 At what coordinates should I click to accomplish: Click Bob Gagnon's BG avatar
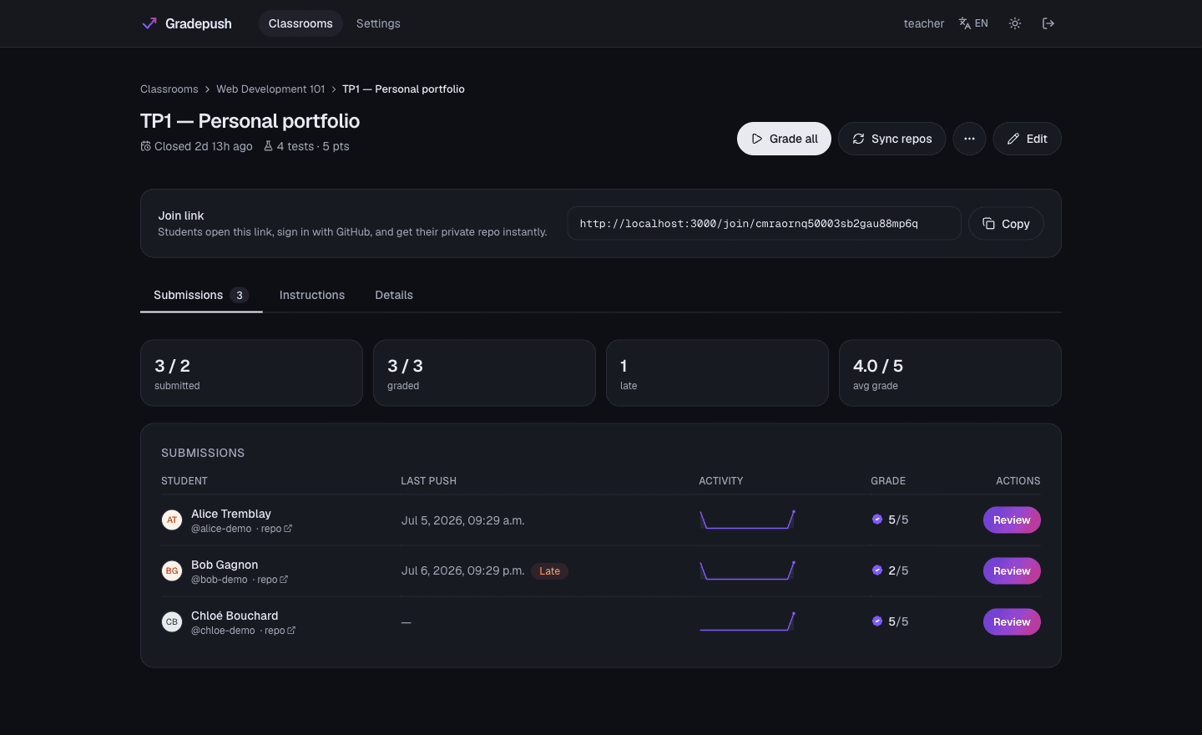172,571
